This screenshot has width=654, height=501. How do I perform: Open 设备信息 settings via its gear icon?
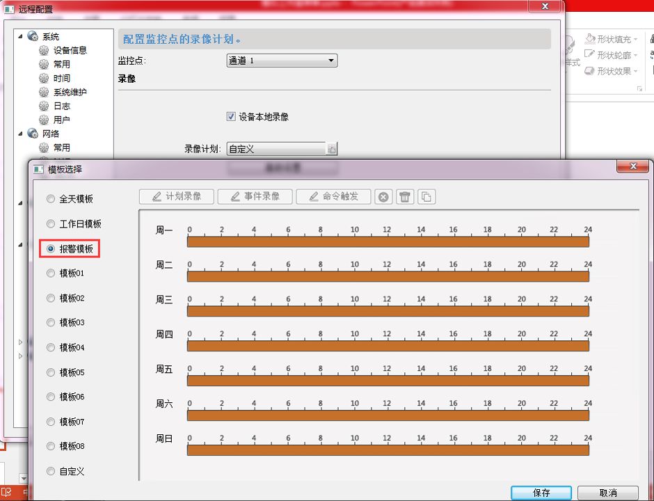[x=42, y=50]
